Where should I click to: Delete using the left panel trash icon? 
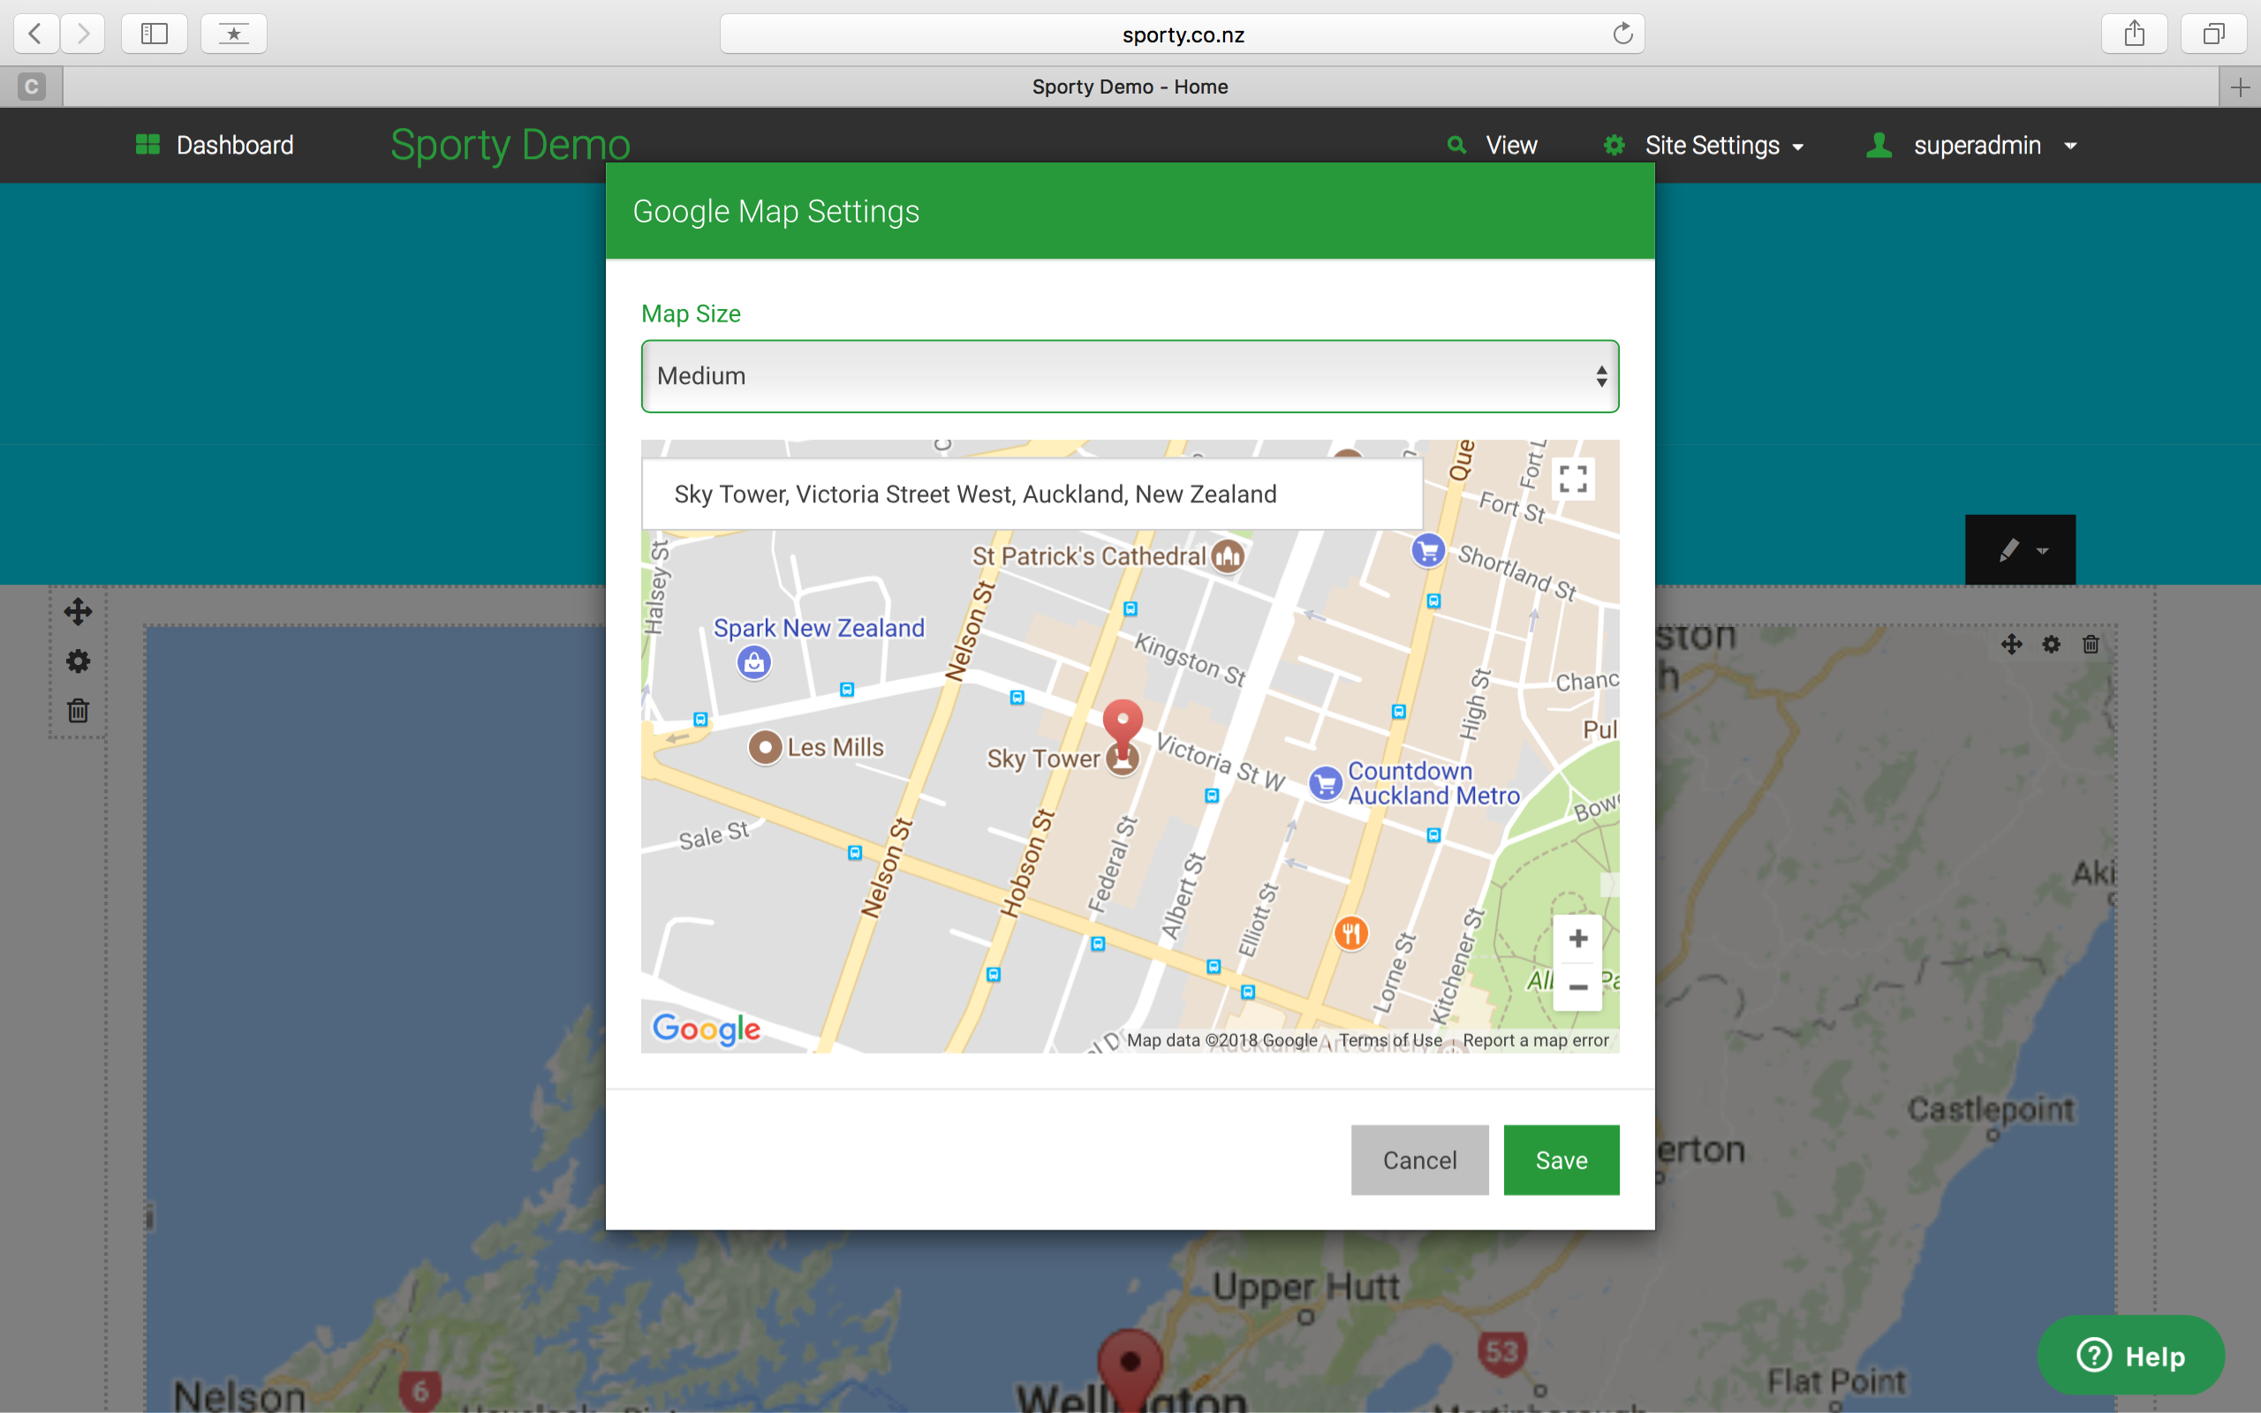(x=78, y=711)
